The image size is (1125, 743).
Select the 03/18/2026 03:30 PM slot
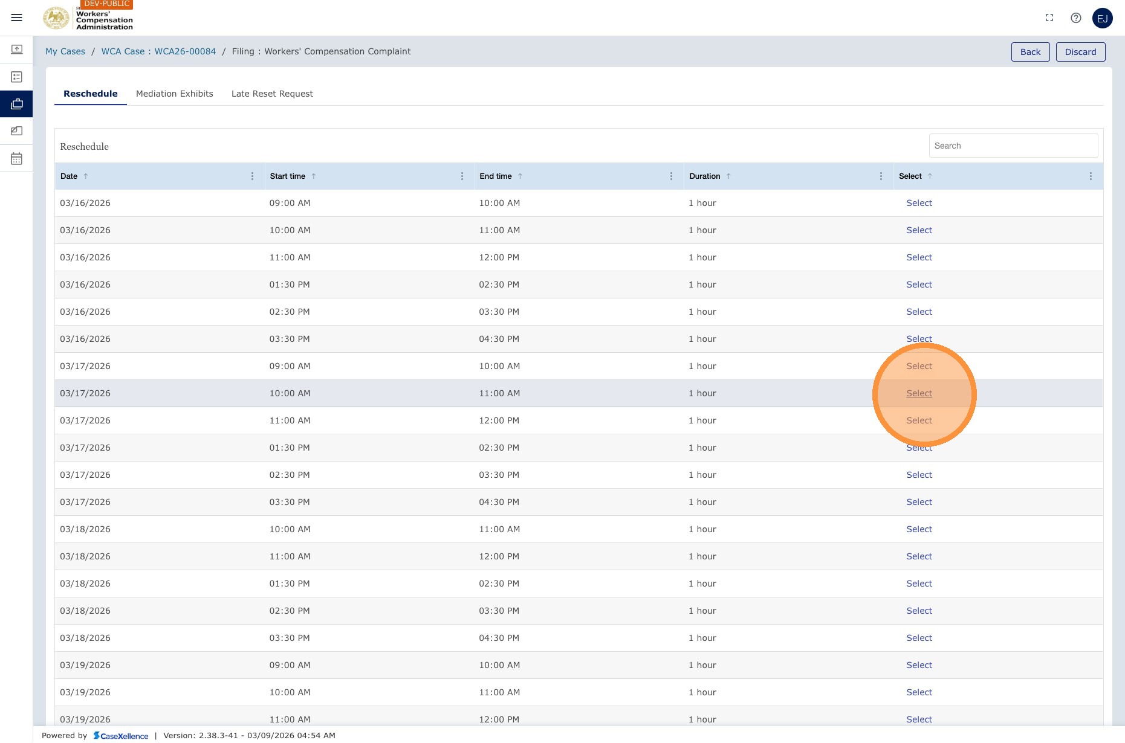pyautogui.click(x=919, y=638)
